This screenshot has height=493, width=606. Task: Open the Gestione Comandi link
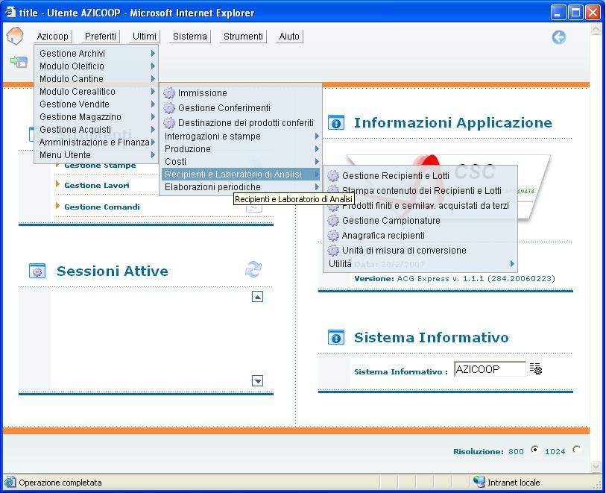(x=102, y=207)
